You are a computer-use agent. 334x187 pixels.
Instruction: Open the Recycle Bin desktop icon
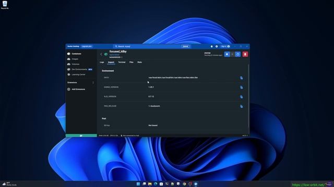point(5,5)
